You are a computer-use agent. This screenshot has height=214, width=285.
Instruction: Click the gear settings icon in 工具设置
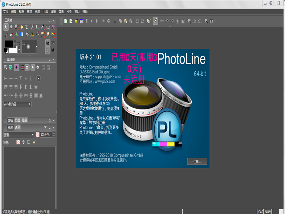pyautogui.click(x=38, y=67)
